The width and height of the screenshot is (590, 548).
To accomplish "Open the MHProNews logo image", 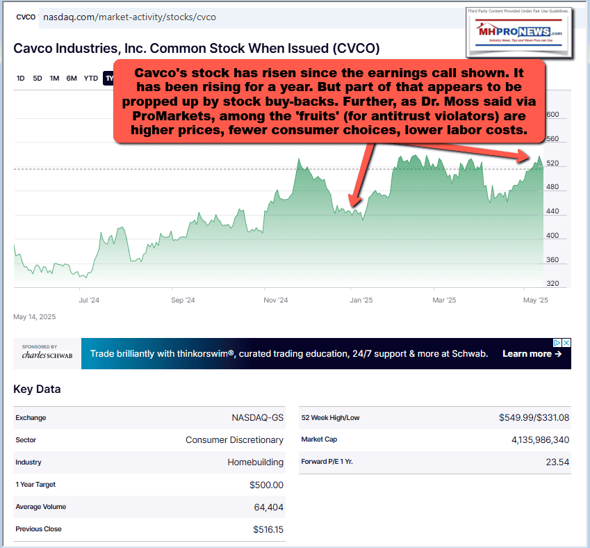I will click(x=519, y=33).
